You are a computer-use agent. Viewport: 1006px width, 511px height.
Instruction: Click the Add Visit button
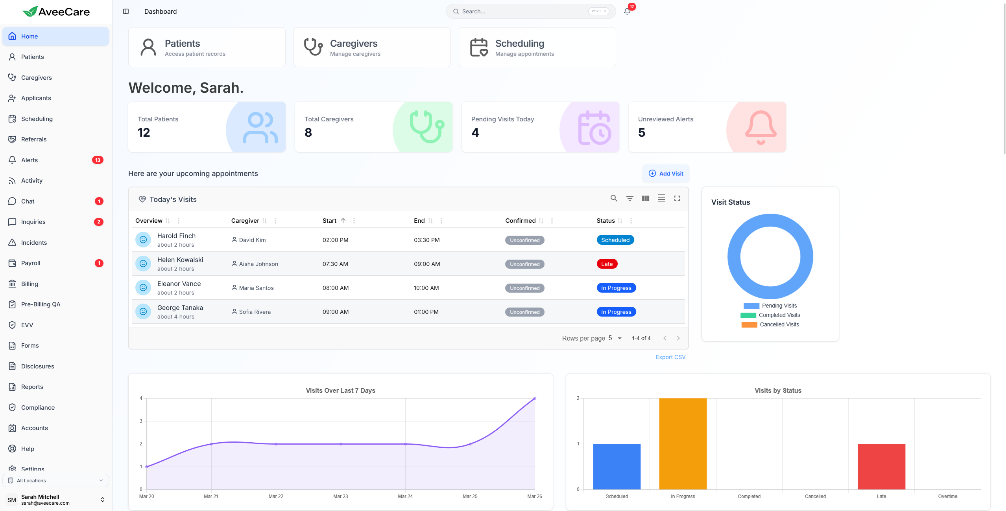coord(666,174)
